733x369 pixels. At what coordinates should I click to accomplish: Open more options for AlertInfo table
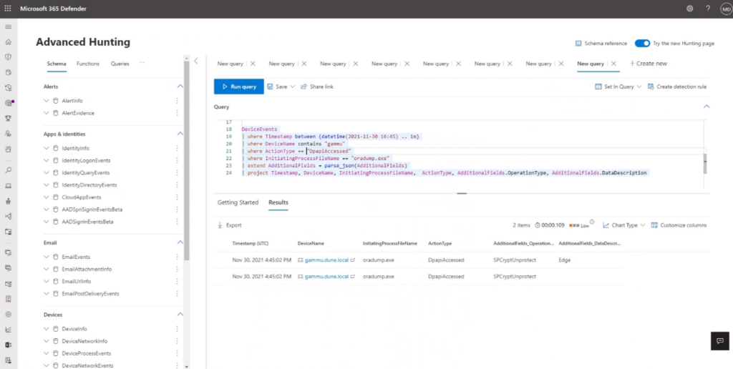coord(177,101)
